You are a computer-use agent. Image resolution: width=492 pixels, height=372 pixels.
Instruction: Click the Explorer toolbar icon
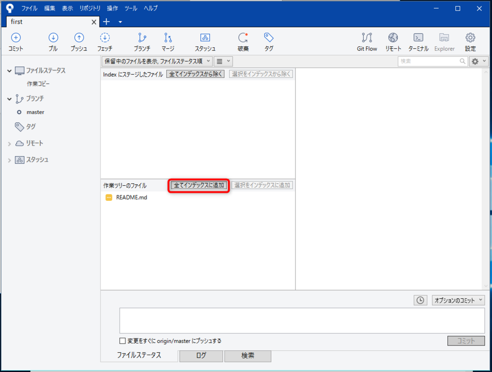pyautogui.click(x=444, y=38)
